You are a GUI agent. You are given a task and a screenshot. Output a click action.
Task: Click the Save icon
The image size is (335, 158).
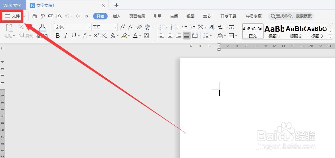click(x=34, y=16)
